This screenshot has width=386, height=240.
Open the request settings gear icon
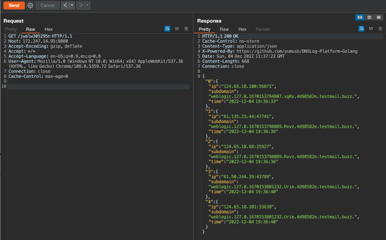click(x=30, y=5)
